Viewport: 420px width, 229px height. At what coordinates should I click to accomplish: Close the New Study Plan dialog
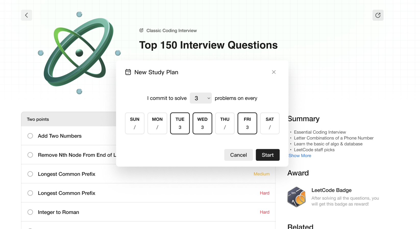(274, 72)
